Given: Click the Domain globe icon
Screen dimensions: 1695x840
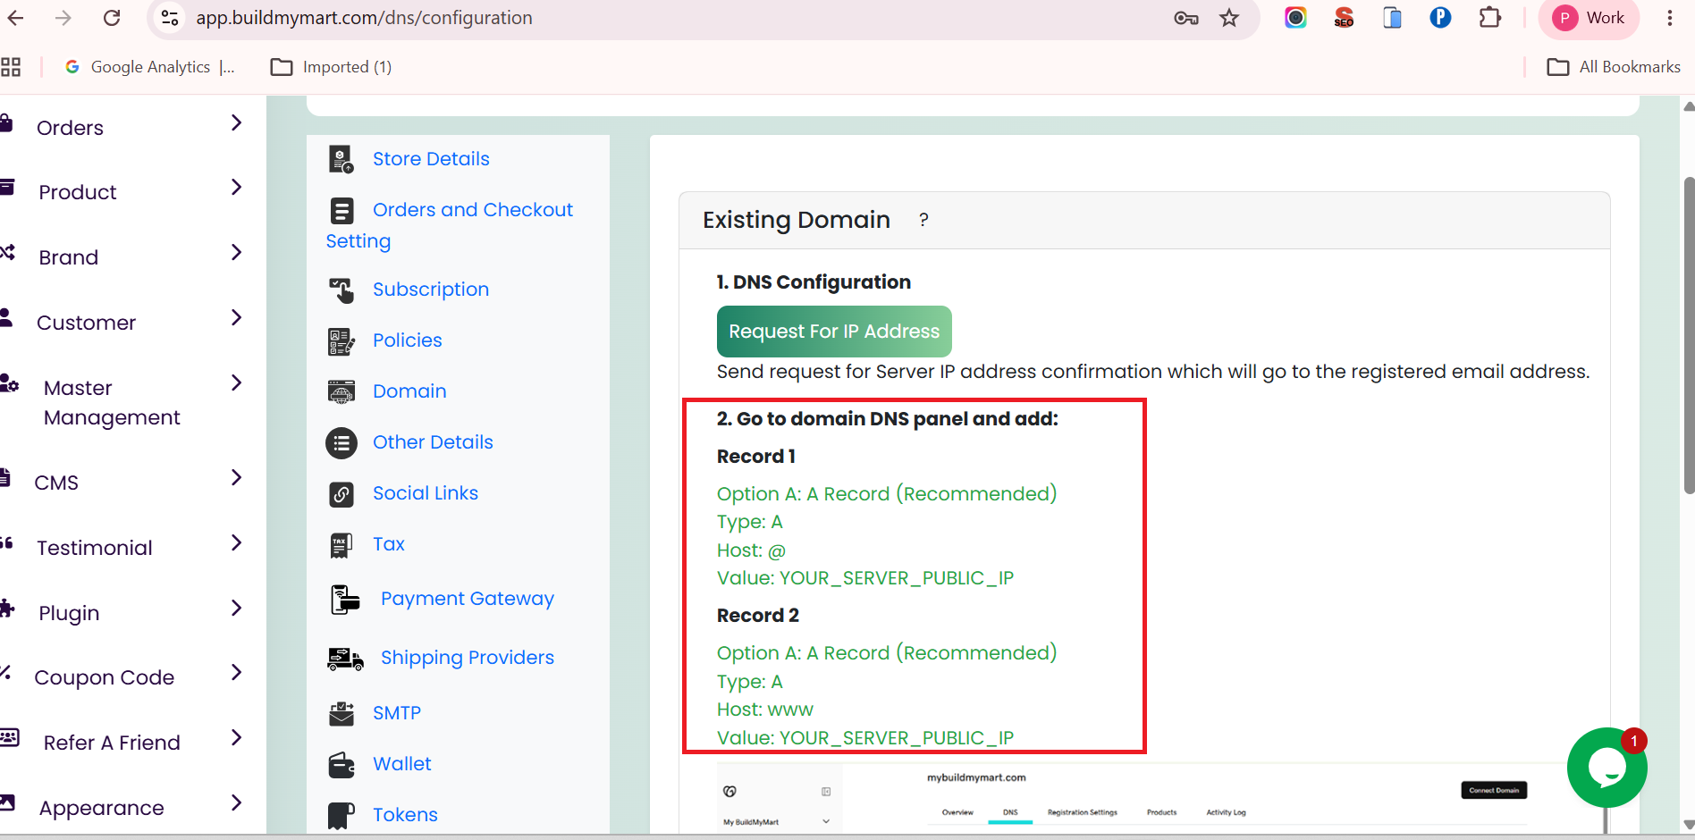Looking at the screenshot, I should (x=341, y=392).
